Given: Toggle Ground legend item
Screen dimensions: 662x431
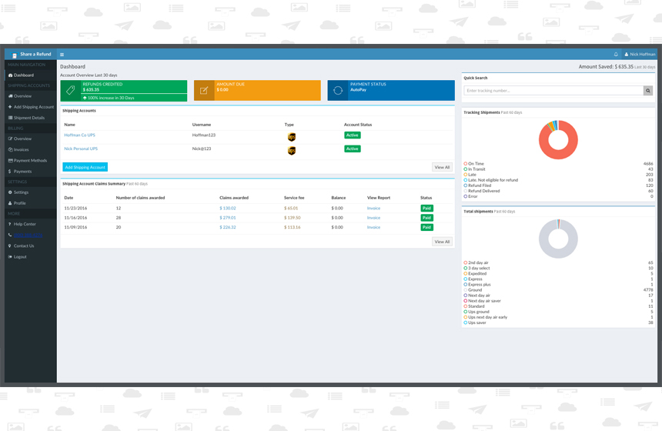Looking at the screenshot, I should (473, 290).
